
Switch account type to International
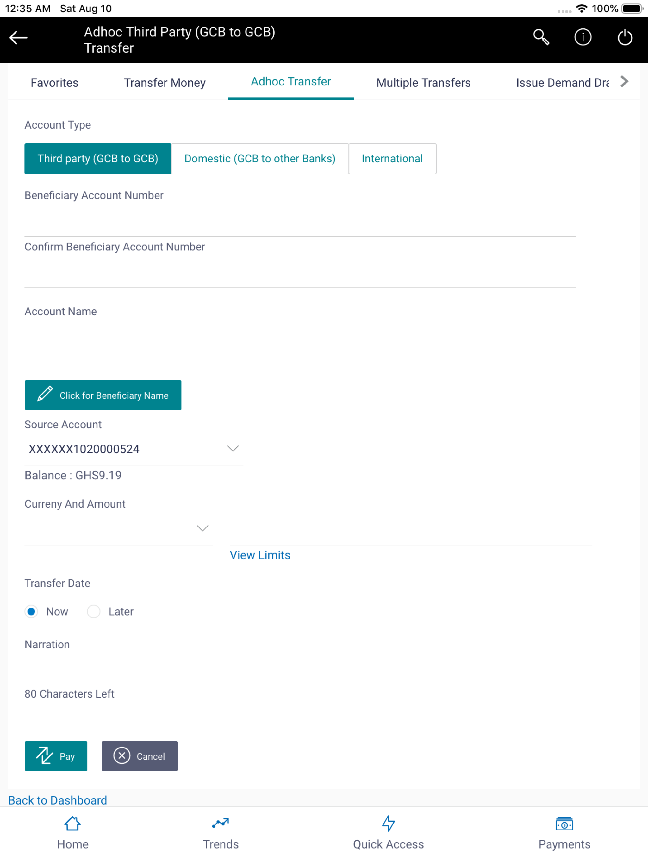coord(392,158)
